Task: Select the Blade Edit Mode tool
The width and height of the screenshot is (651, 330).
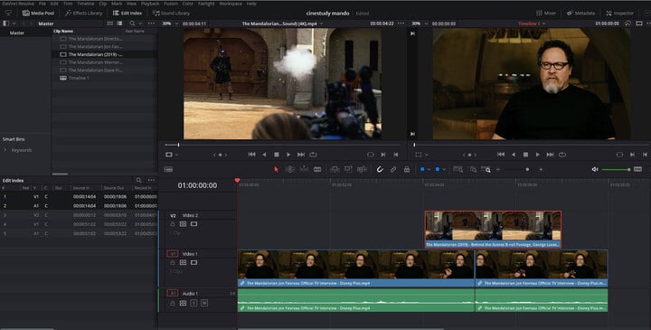Action: coord(317,169)
